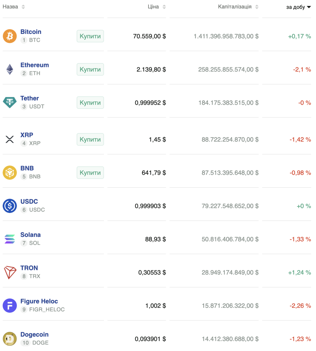Image resolution: width=316 pixels, height=351 pixels.
Task: Buy XRP with the Купити button
Action: [90, 140]
